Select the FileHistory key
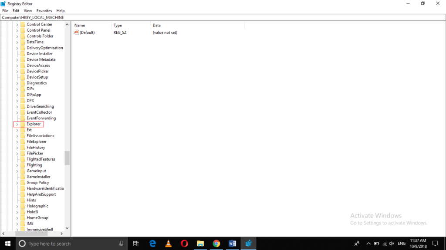446x250 pixels. (36, 148)
